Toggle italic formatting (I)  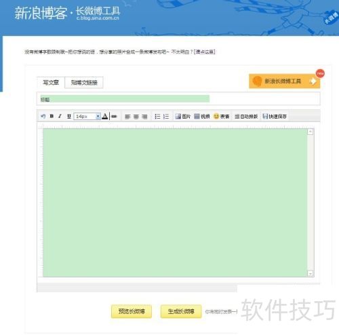point(60,116)
